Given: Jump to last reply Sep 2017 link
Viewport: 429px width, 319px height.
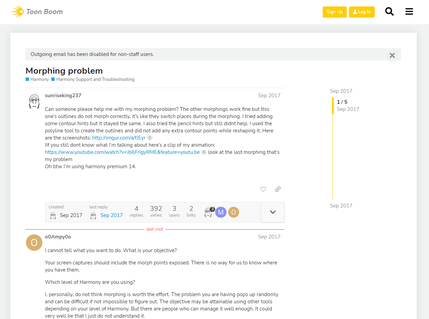Looking at the screenshot, I should [x=111, y=215].
